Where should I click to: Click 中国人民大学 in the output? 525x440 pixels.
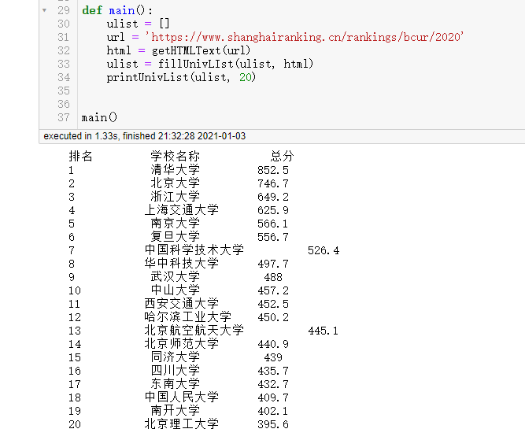click(182, 397)
